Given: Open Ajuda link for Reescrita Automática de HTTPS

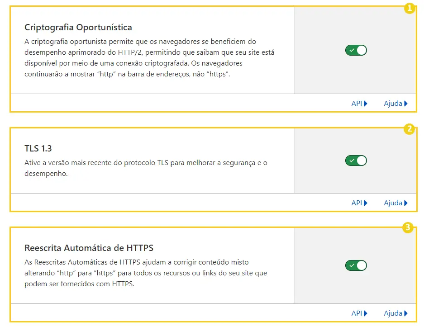Looking at the screenshot, I should 393,313.
